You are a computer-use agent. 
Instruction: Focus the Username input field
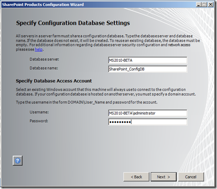[147, 113]
